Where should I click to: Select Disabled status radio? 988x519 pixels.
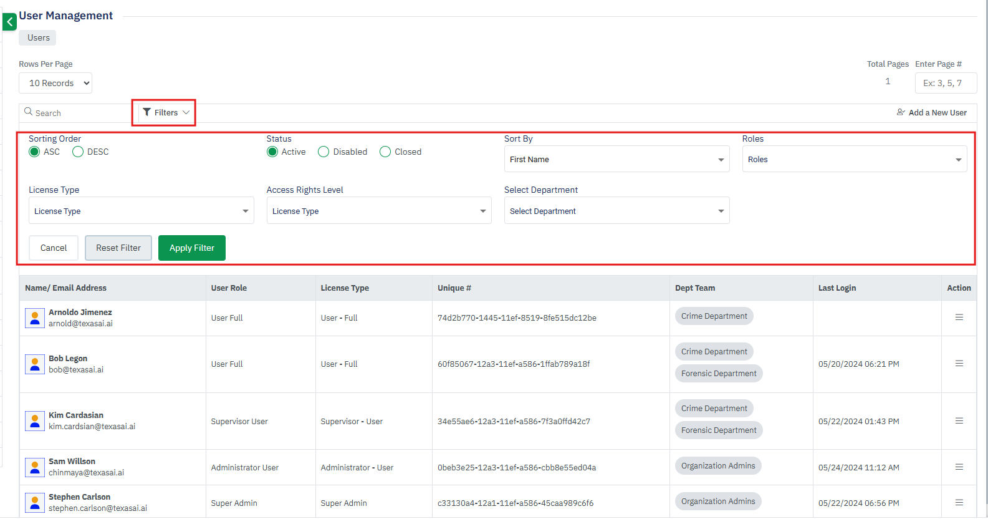tap(324, 152)
